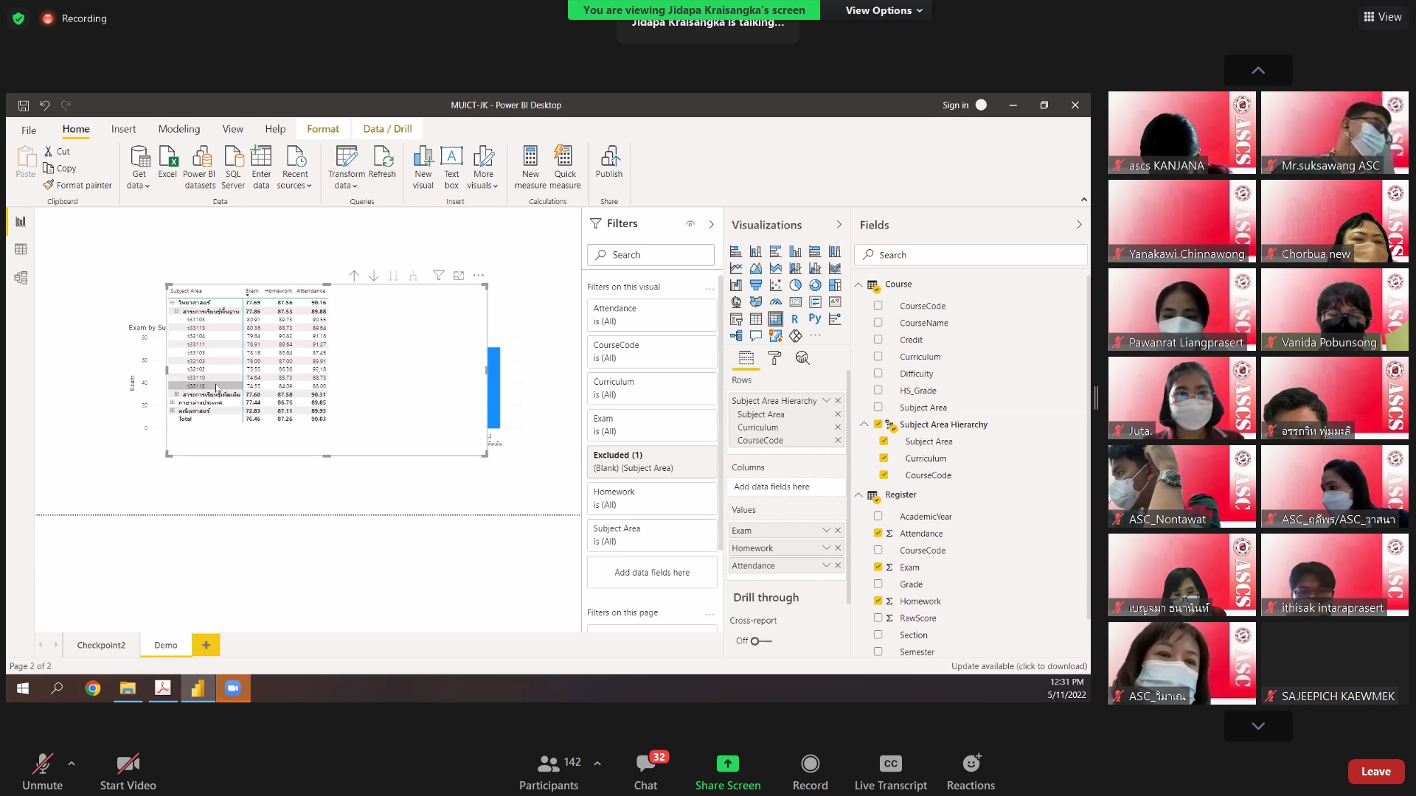Switch to Data view in left sidebar

click(21, 249)
